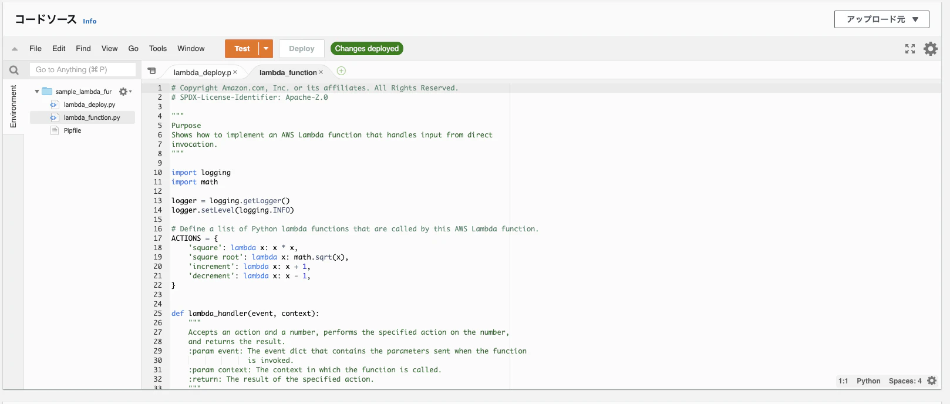
Task: Switch to the lambda_deploy.py tab
Action: [x=202, y=73]
